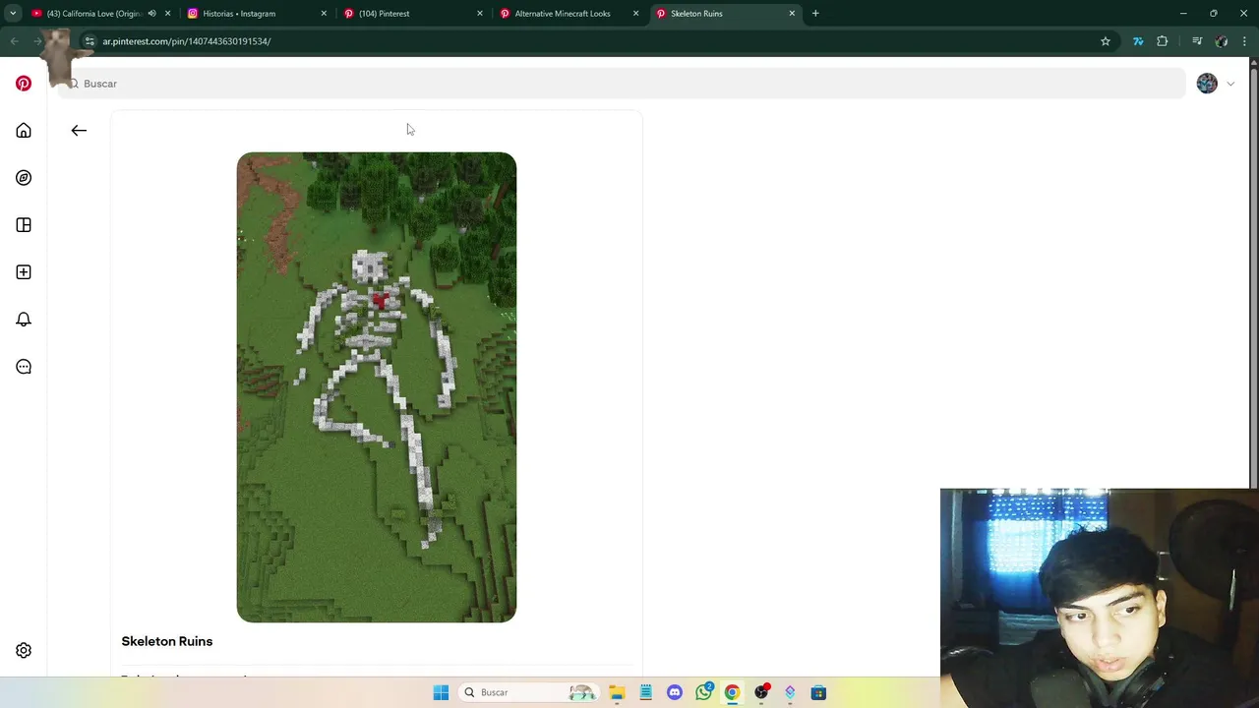Open the Chrome three-dot menu
This screenshot has width=1259, height=708.
[1245, 41]
